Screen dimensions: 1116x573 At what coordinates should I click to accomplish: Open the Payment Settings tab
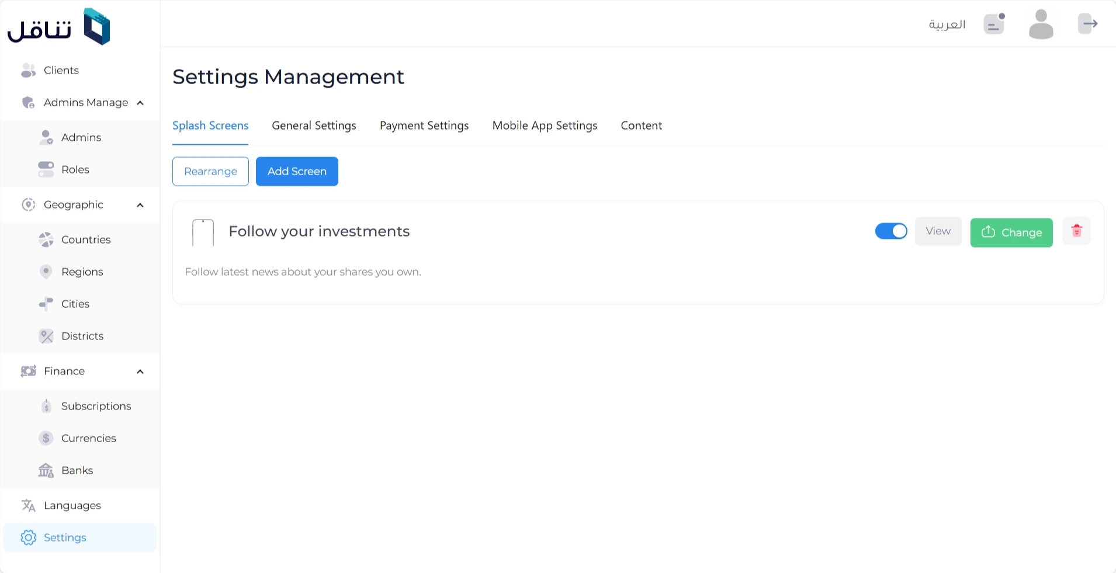(424, 126)
